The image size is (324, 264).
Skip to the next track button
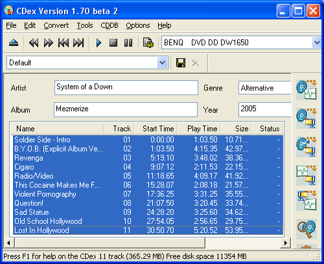point(78,43)
